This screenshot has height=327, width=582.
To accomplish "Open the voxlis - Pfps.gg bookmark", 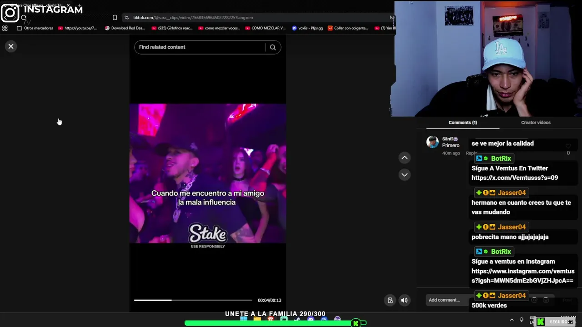I will 307,28.
